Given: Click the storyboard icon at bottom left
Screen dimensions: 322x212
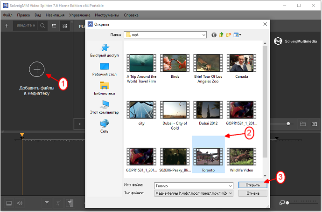Looking at the screenshot, I should [x=9, y=203].
